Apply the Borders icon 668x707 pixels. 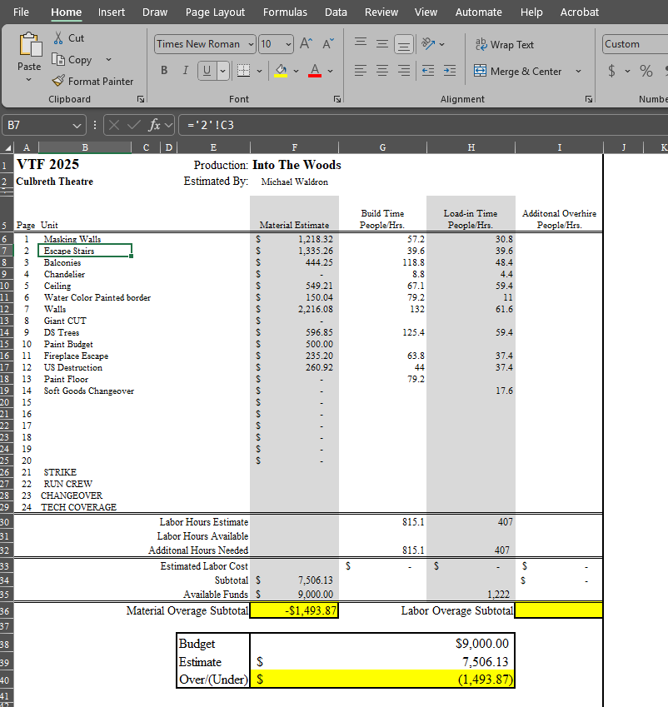tap(243, 70)
